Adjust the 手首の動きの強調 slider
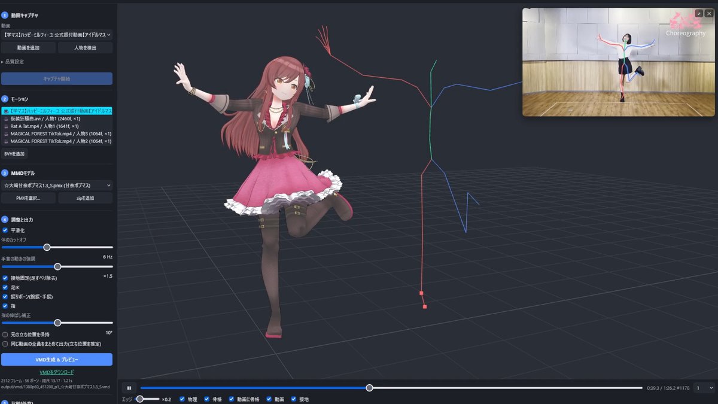 tap(57, 266)
